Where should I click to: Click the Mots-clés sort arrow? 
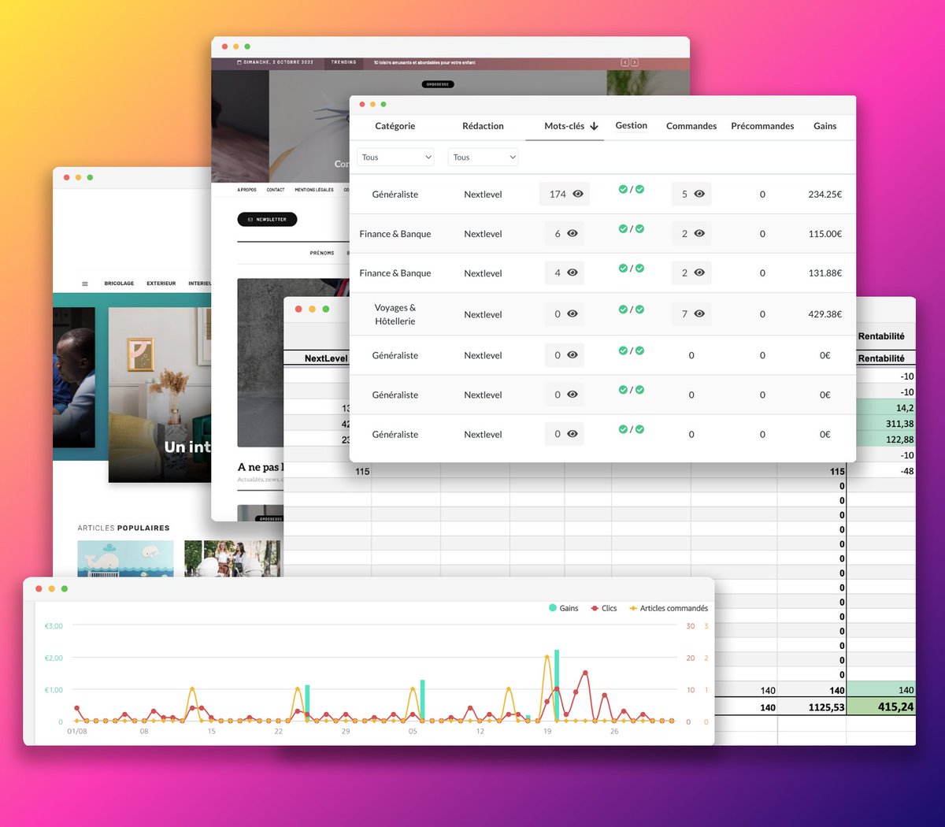[594, 126]
